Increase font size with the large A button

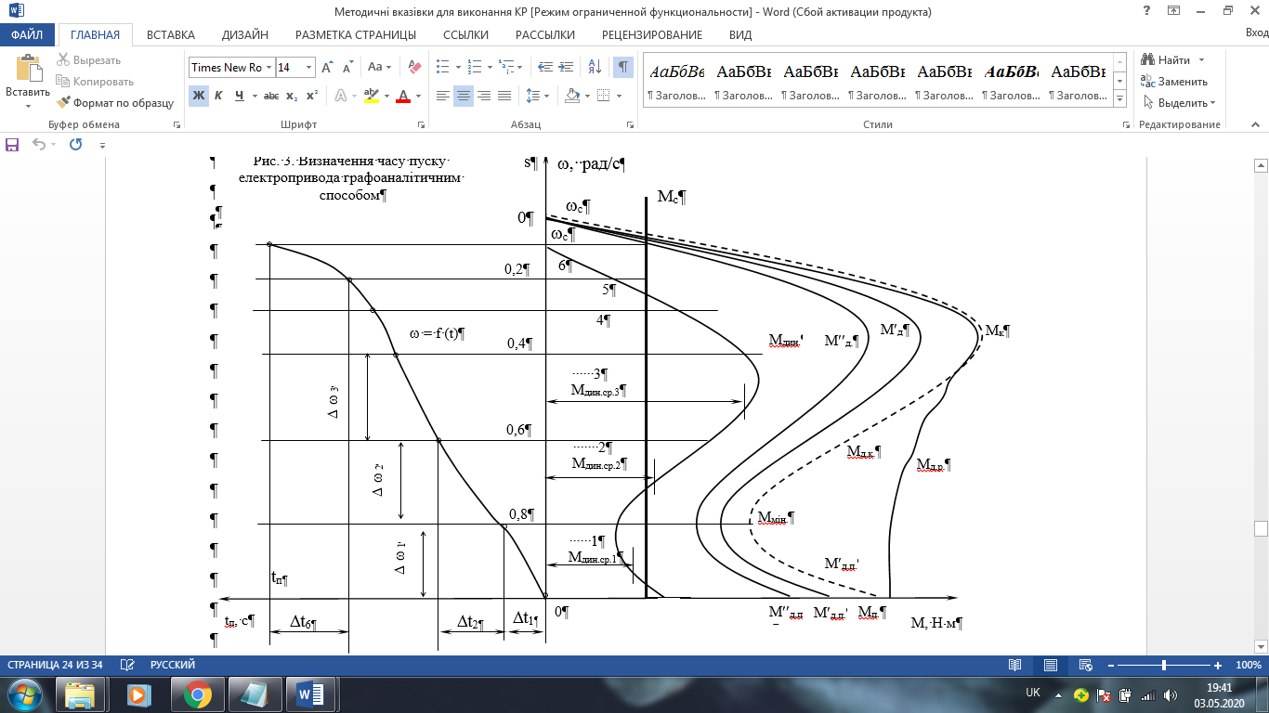[x=327, y=68]
